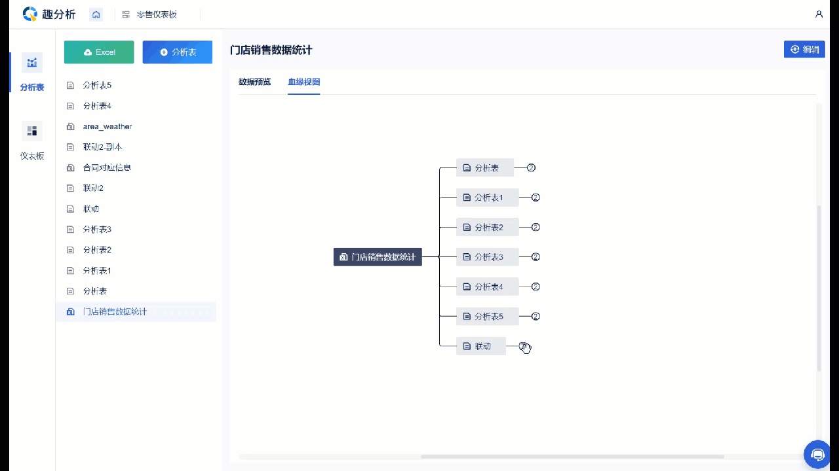Click the 门店销售数据统计 root node

pyautogui.click(x=378, y=257)
